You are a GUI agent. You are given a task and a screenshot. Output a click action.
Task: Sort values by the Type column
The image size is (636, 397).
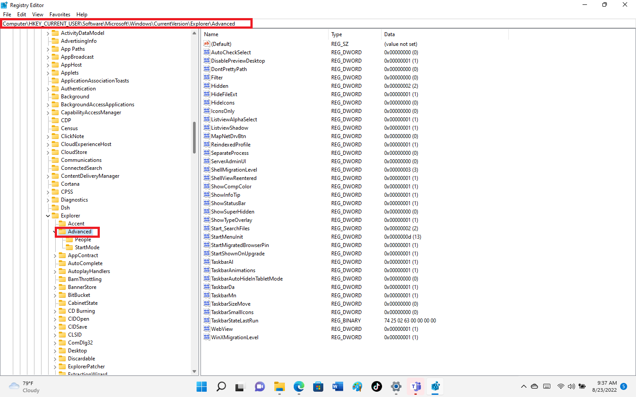click(355, 34)
